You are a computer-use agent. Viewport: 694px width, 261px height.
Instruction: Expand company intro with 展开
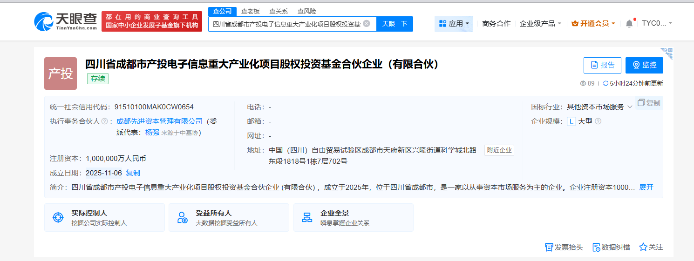click(646, 187)
